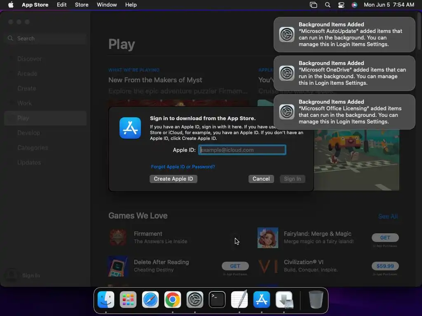Click the OneDrive notification settings icon
This screenshot has height=316, width=422.
pos(287,73)
